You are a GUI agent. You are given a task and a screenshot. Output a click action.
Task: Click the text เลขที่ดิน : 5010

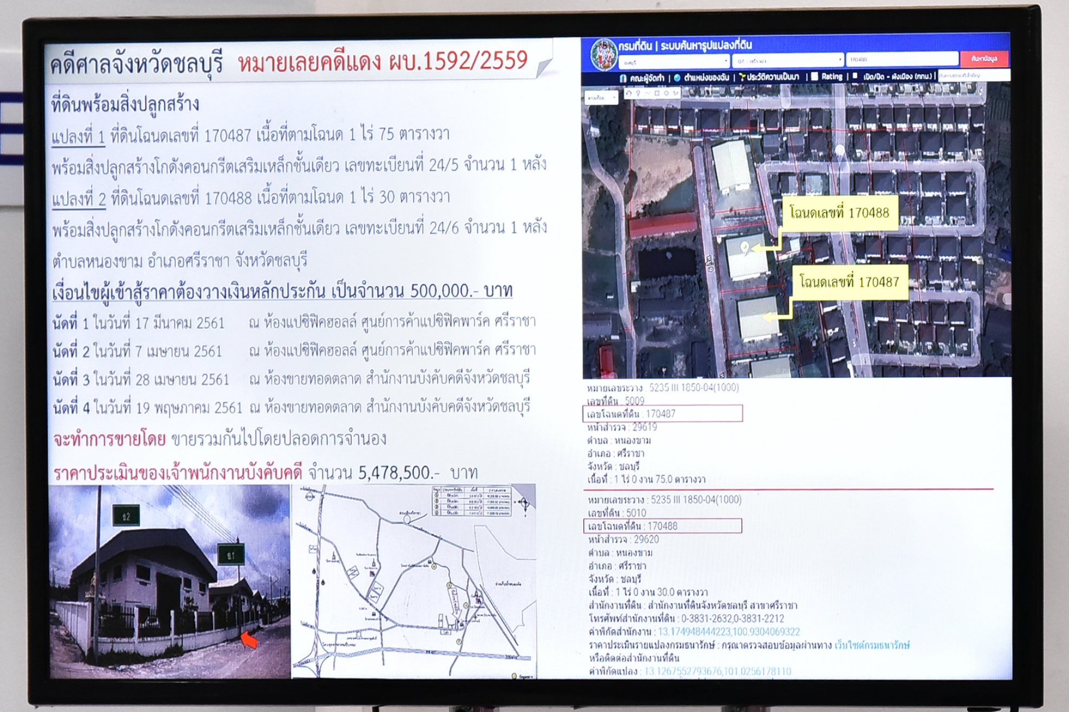(617, 513)
